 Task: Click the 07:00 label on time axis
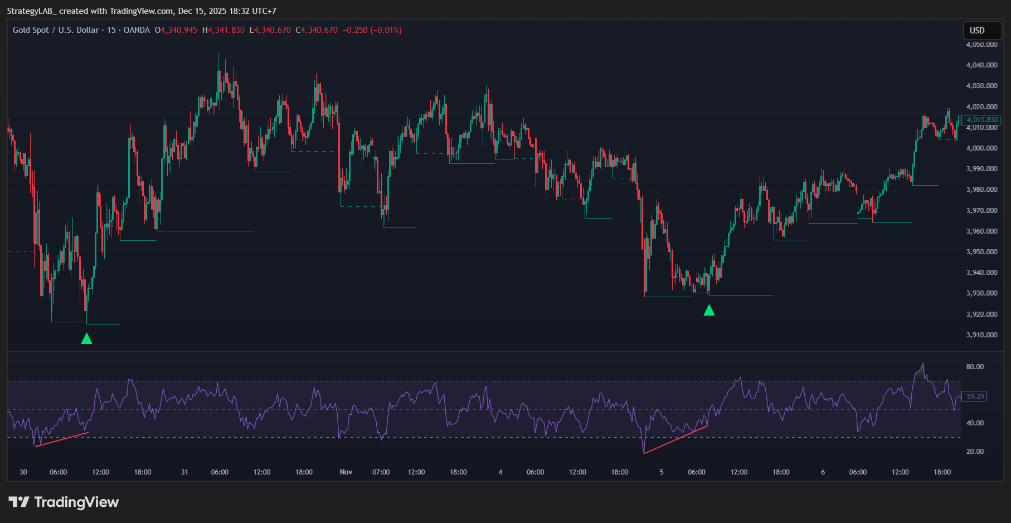pyautogui.click(x=381, y=472)
